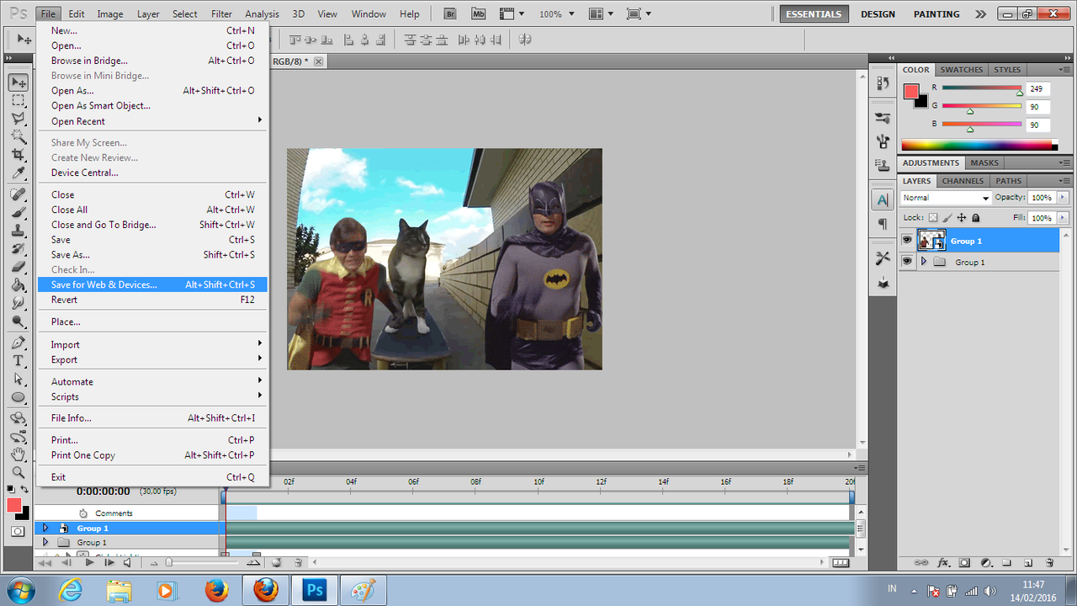Select the Move tool in the toolbox
Screen dimensions: 1077x606
[x=18, y=82]
